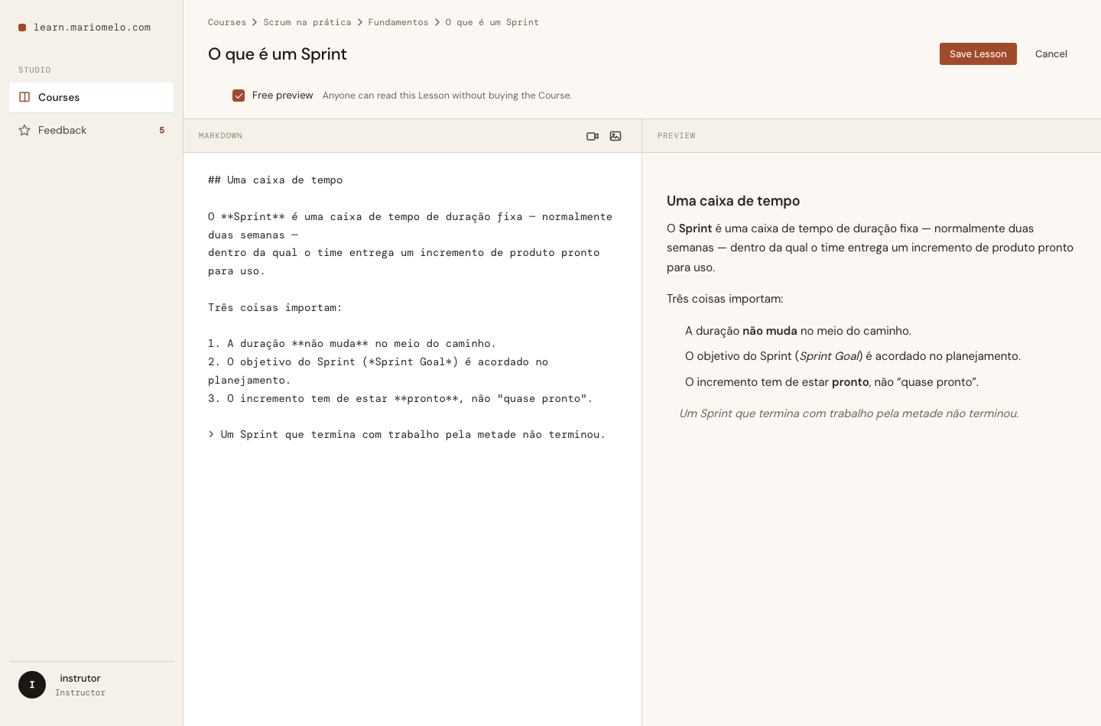
Task: Click the red site logo square
Action: click(22, 28)
